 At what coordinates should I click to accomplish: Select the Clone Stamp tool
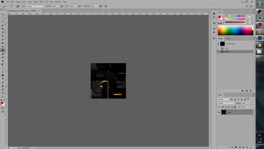tap(3, 54)
